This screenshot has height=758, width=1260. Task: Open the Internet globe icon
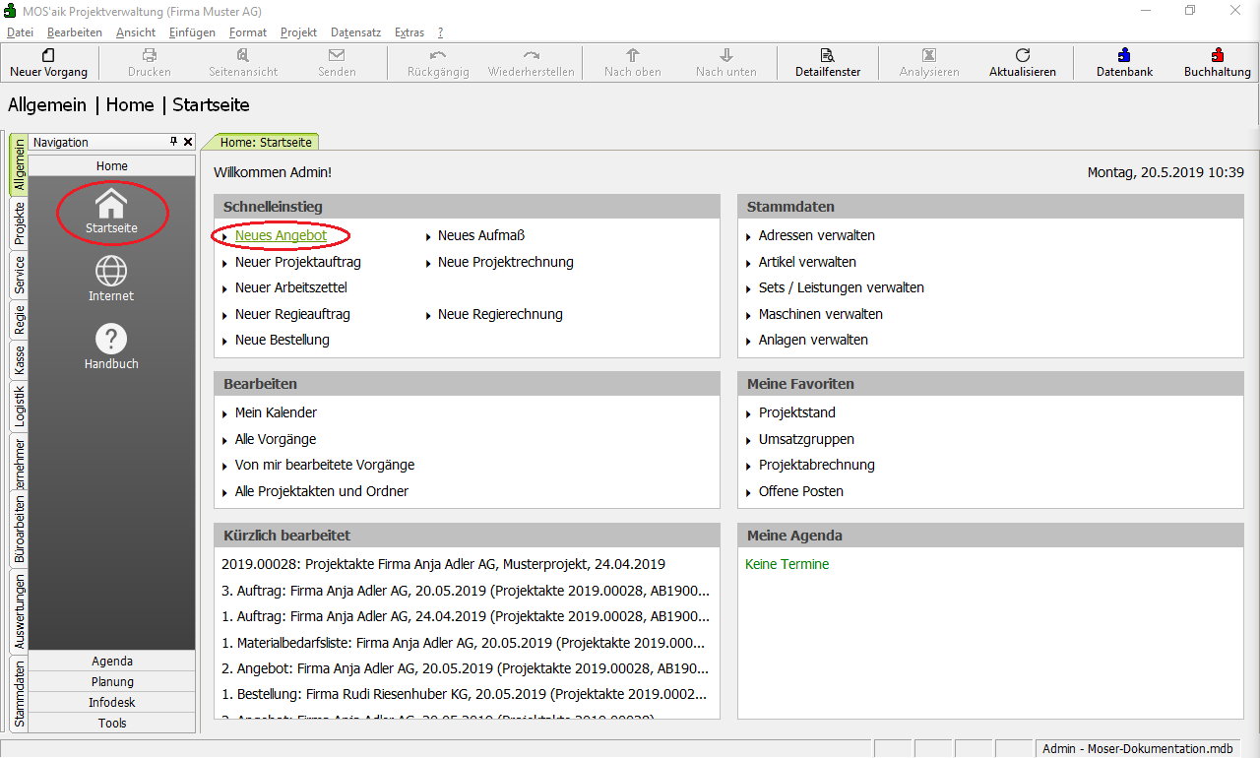(x=111, y=271)
